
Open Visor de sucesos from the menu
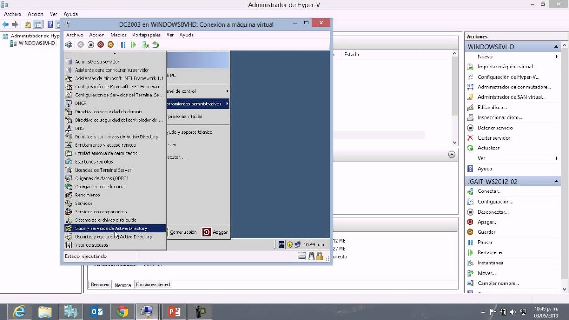point(115,245)
